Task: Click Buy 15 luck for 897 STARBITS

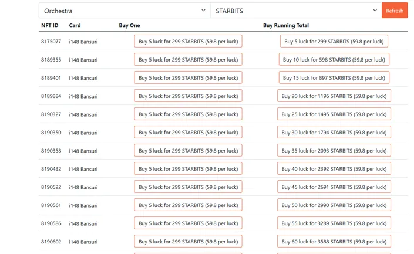Action: coord(334,77)
